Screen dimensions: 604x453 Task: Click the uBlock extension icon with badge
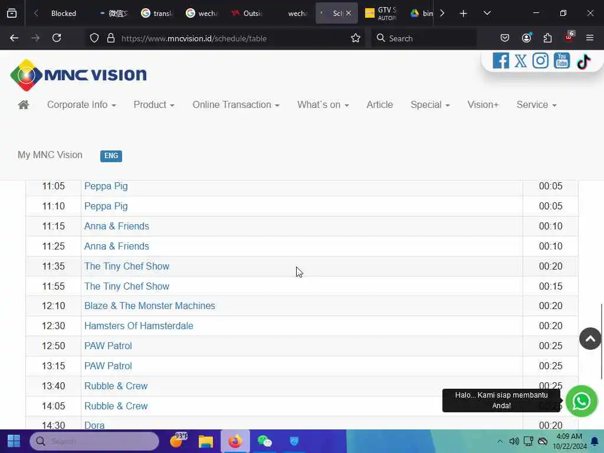pyautogui.click(x=569, y=37)
